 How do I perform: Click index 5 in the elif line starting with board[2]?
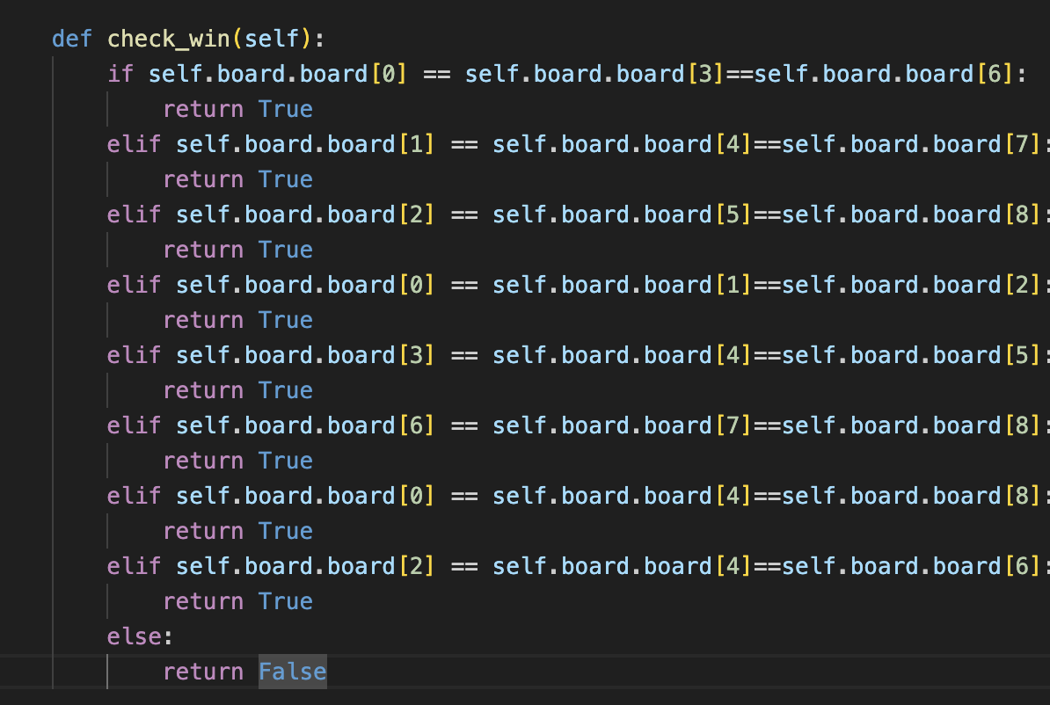click(733, 214)
